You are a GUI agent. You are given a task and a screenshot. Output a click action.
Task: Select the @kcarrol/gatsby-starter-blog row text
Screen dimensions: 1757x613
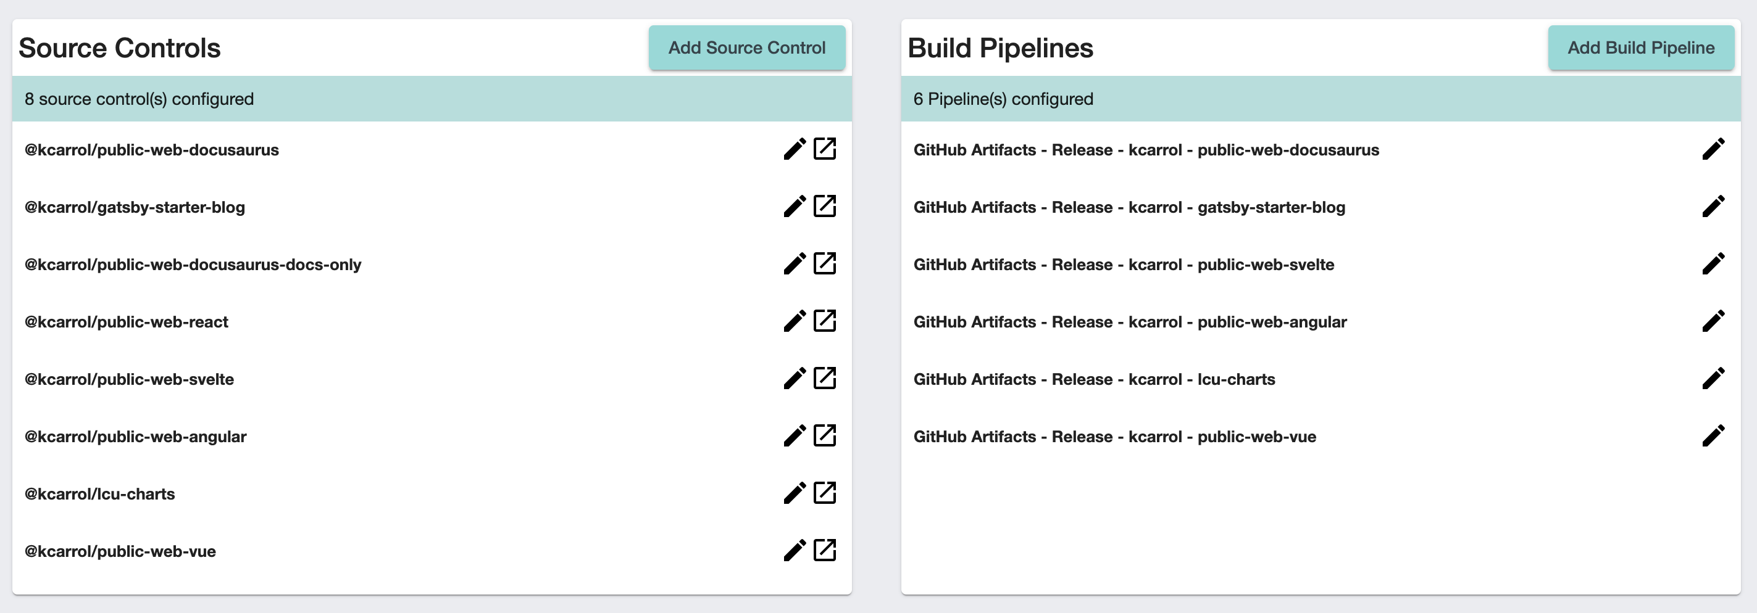pyautogui.click(x=135, y=207)
